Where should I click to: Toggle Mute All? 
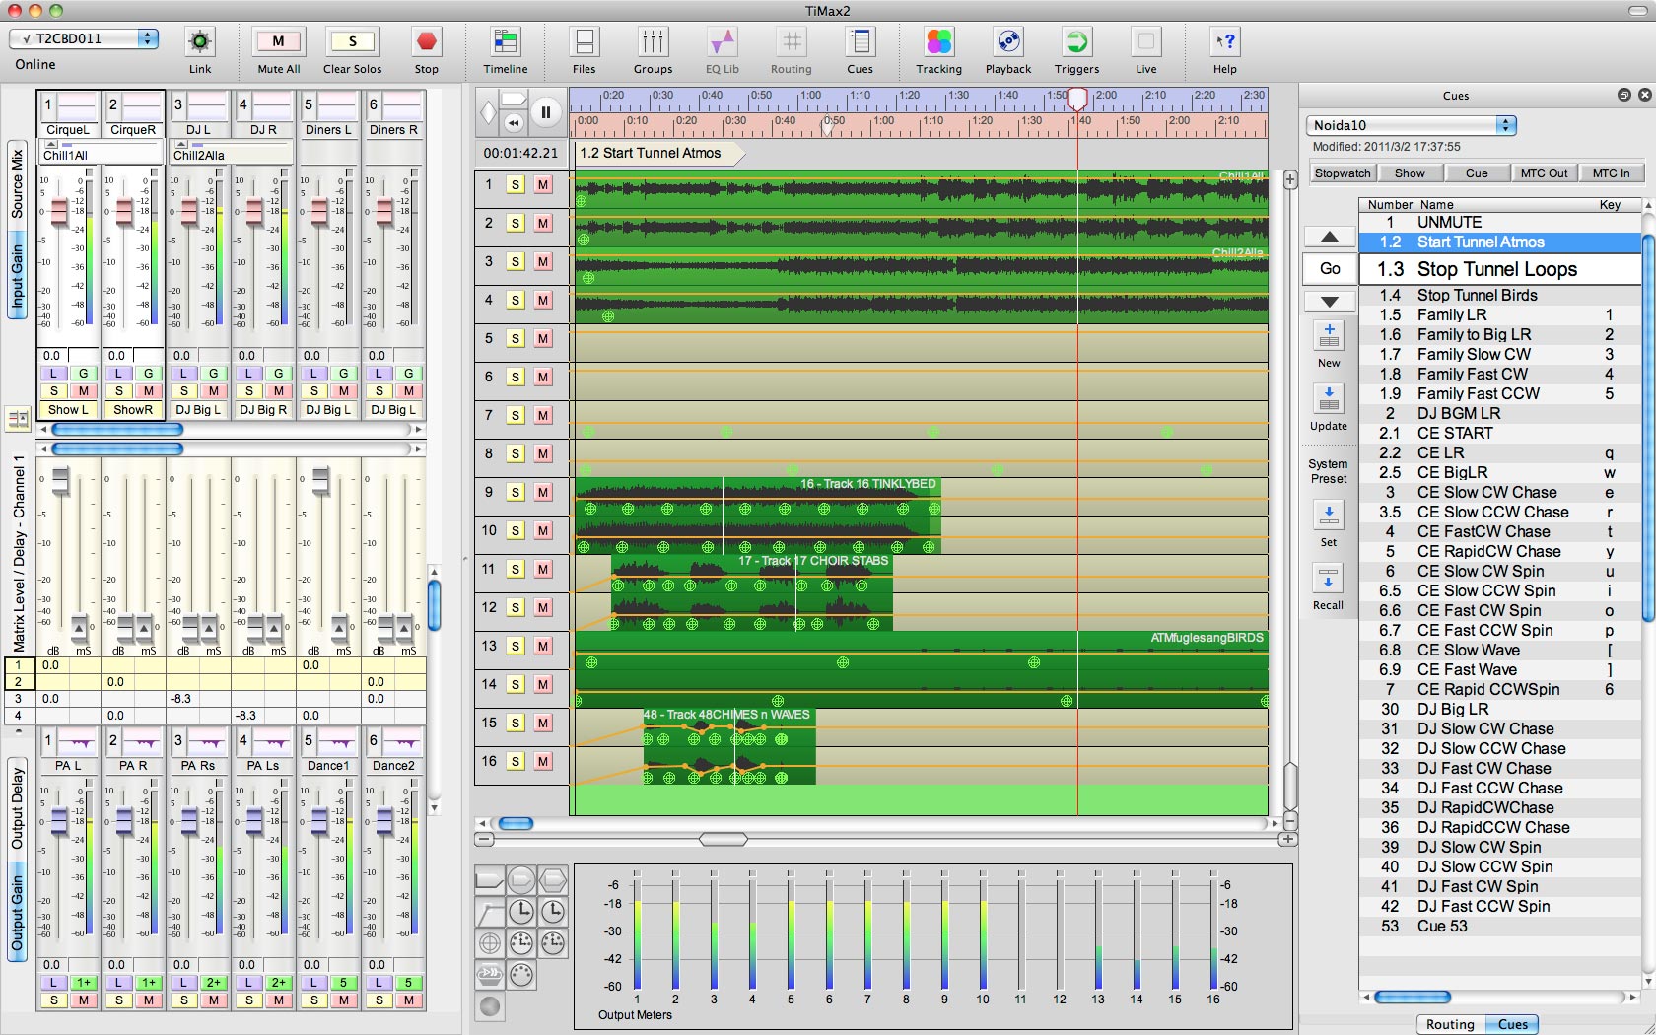[x=278, y=40]
